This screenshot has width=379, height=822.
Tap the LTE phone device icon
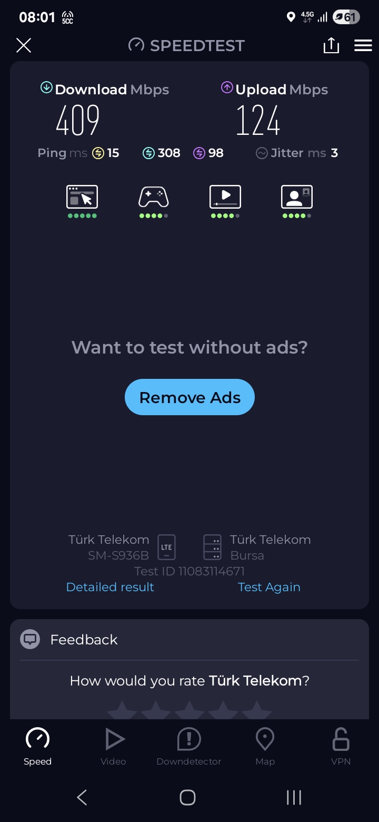click(x=166, y=547)
